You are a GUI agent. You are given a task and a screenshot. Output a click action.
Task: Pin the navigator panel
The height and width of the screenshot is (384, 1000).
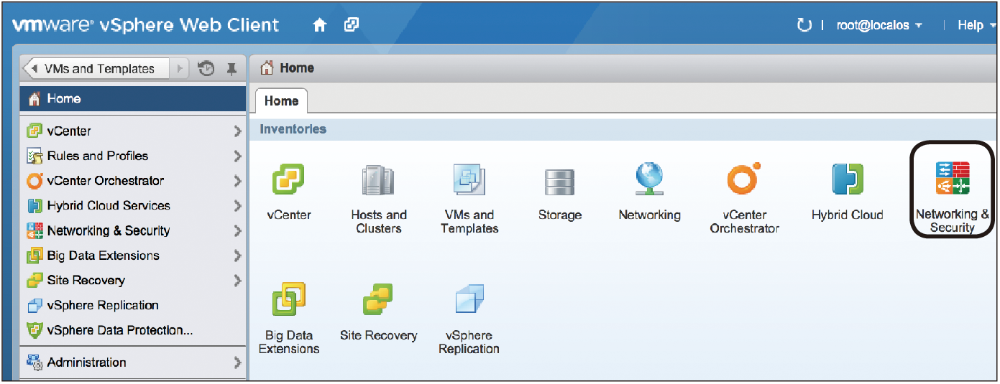tap(231, 69)
